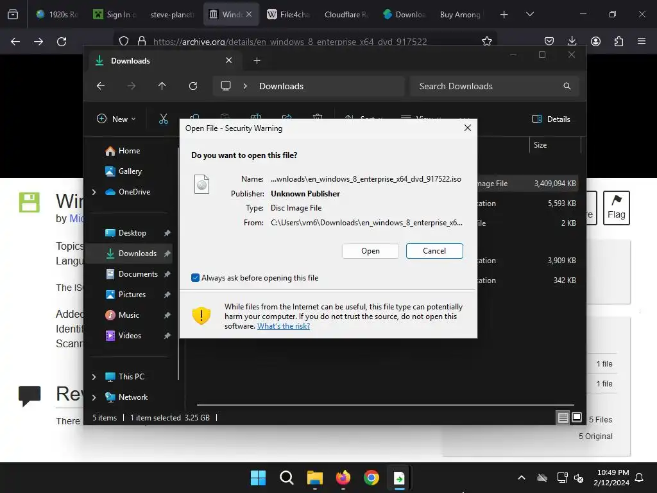Click Downloads in the Explorer address bar
This screenshot has height=493, width=657.
point(281,86)
